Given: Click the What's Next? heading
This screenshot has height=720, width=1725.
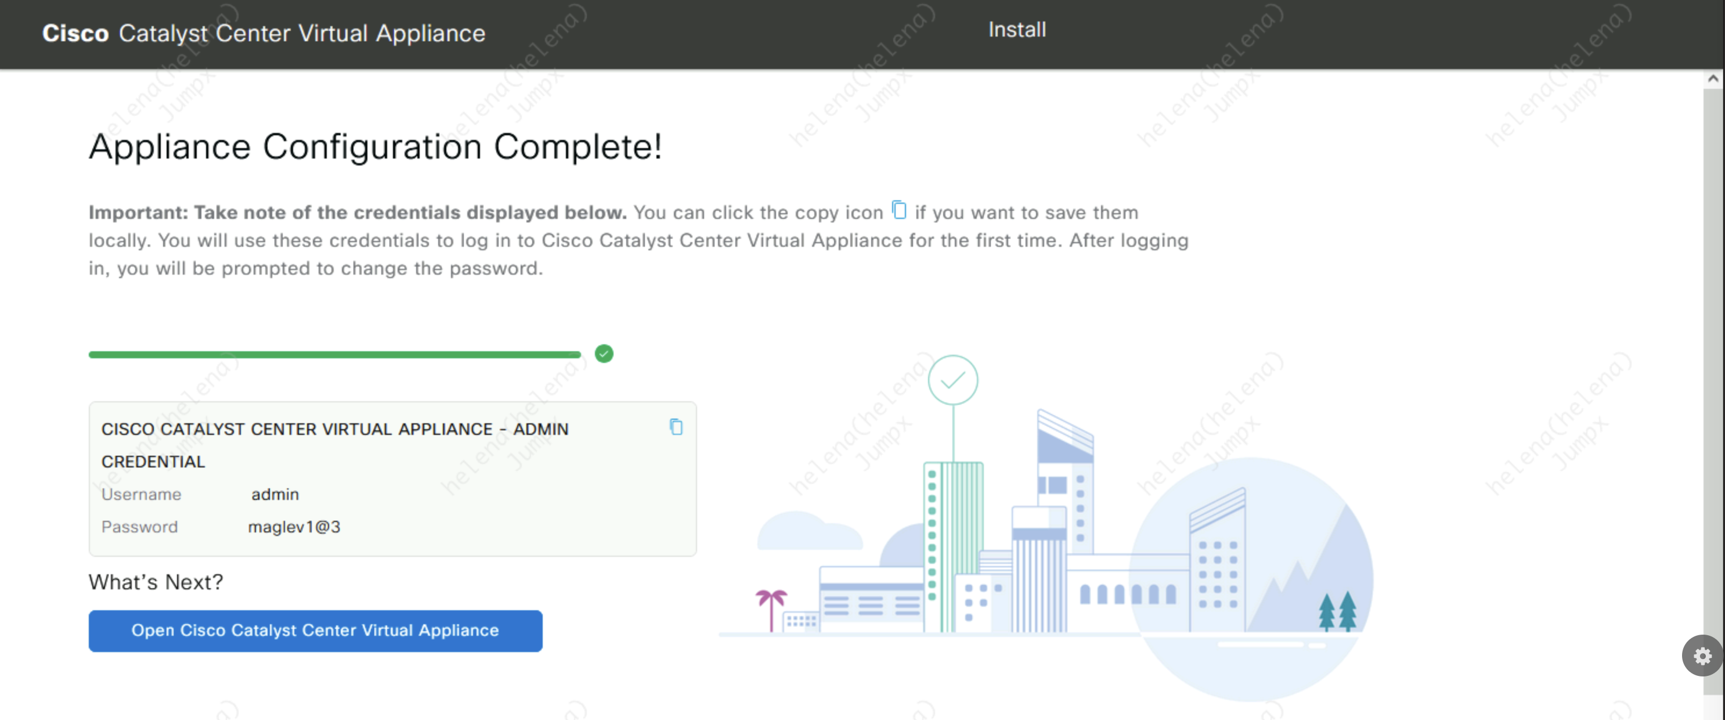Looking at the screenshot, I should [156, 582].
